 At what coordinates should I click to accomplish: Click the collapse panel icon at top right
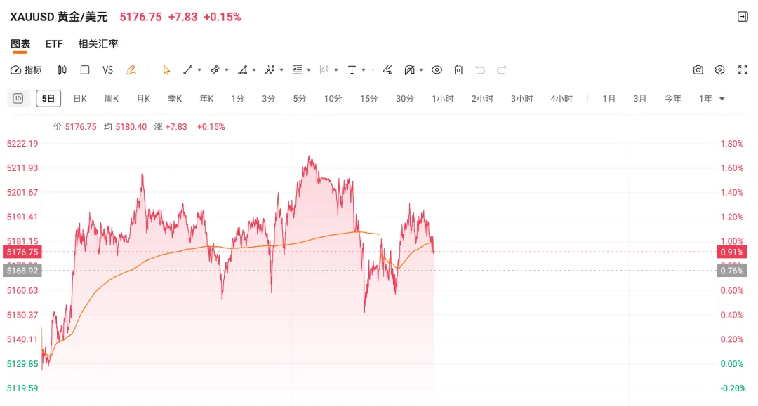[x=743, y=17]
